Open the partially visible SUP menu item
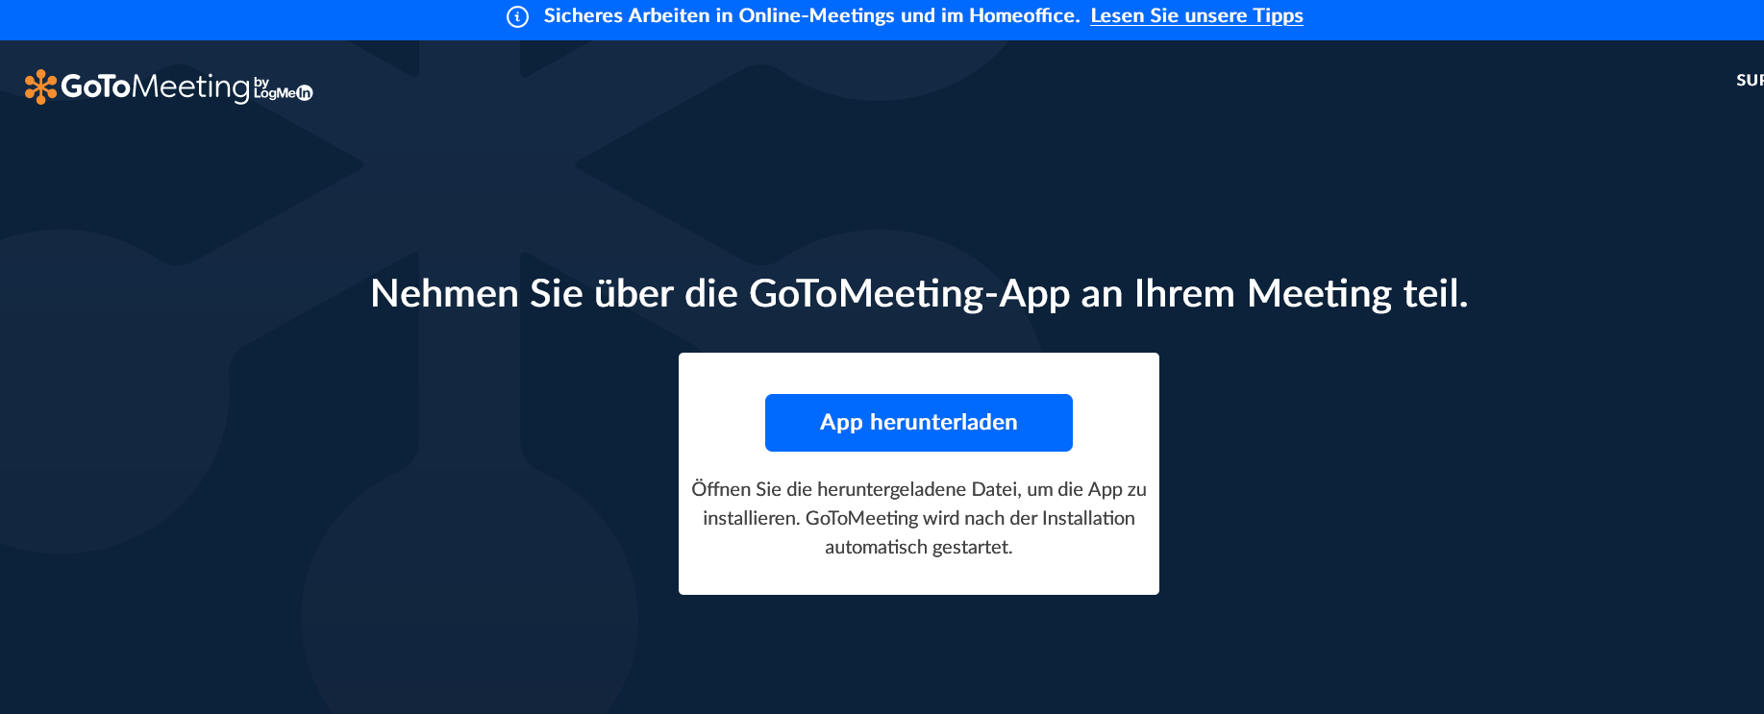 tap(1750, 81)
